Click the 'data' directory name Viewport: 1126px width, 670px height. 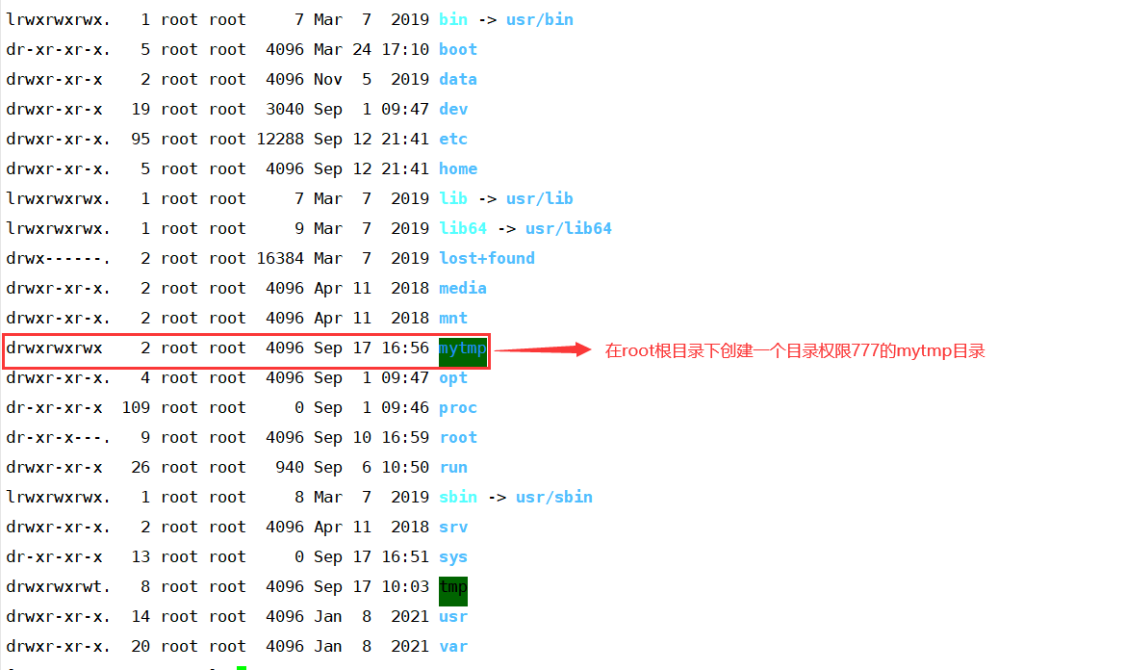(x=458, y=79)
